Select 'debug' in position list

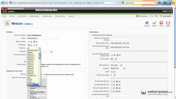click(30, 79)
